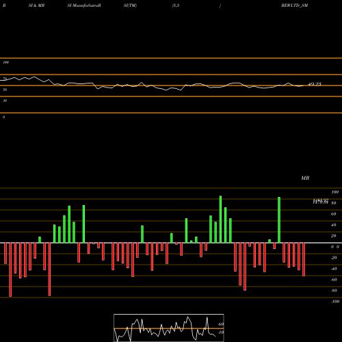342x342 pixels.
Task: Open the mini oscillator chart thumbnail
Action: pos(169,328)
